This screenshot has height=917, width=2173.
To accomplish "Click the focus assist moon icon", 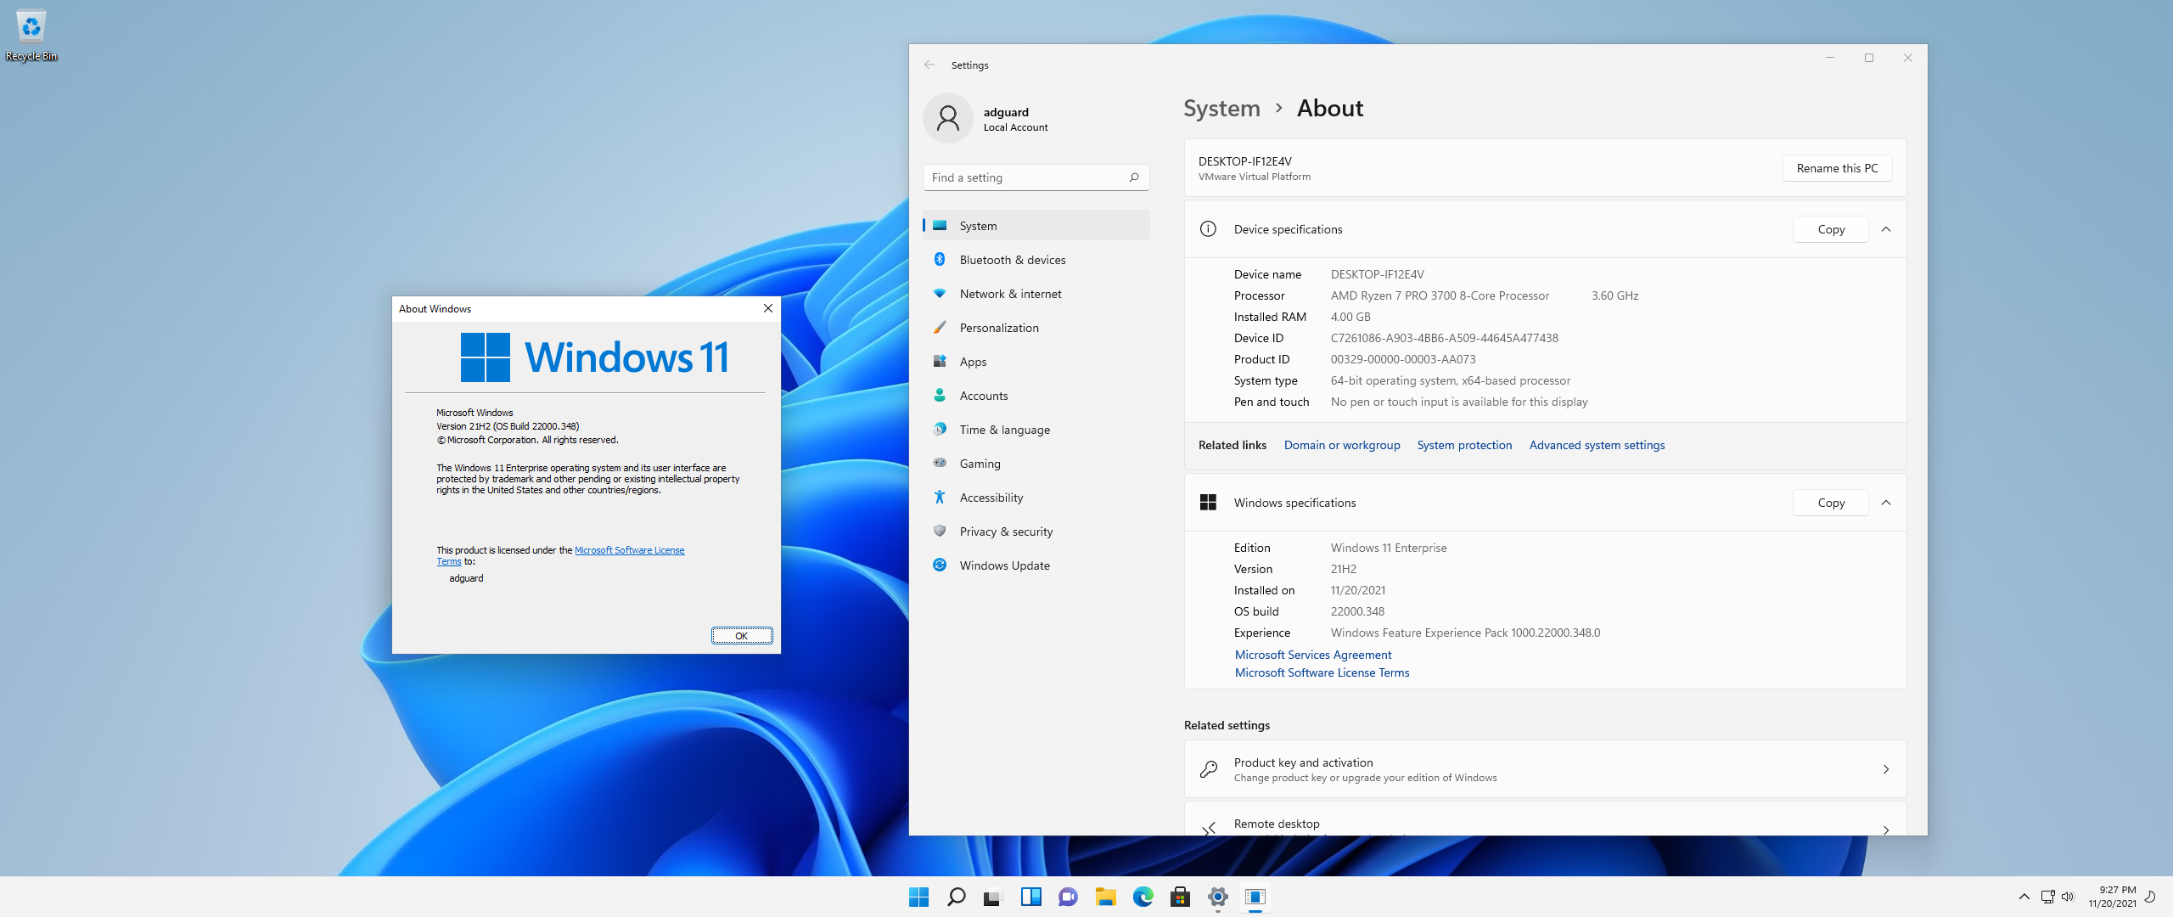I will tap(2150, 897).
